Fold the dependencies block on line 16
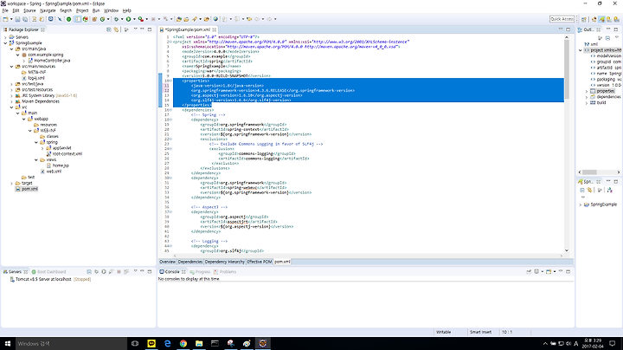 coord(170,110)
